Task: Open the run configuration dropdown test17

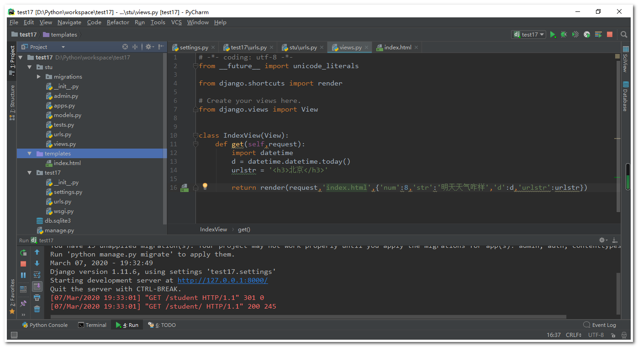Action: [529, 34]
